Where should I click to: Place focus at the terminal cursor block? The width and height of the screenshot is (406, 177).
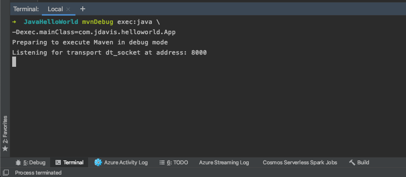point(14,62)
